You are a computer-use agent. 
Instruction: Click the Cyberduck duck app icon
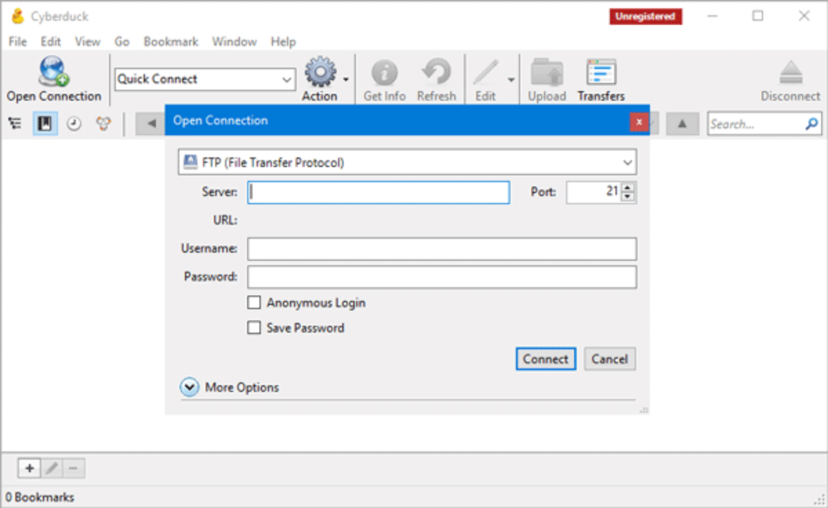tap(17, 16)
